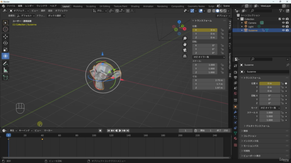This screenshot has width=291, height=163.
Task: Open the timeline Marker menu
Action: point(48,130)
